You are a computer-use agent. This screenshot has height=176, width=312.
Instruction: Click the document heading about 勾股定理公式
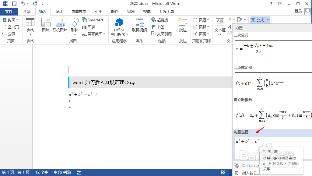tap(103, 82)
